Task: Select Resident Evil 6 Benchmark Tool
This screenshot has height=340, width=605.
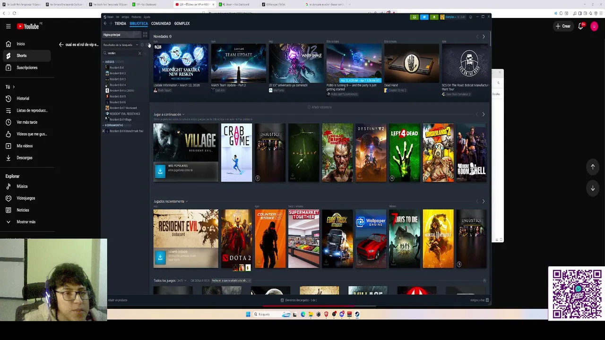Action: tap(126, 131)
